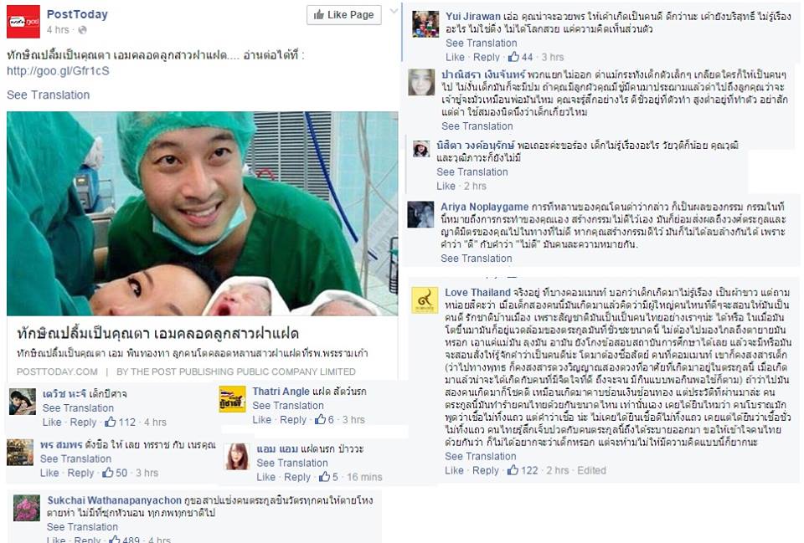
Task: Click the thumbs-up icon with 44 likes
Action: coord(513,57)
